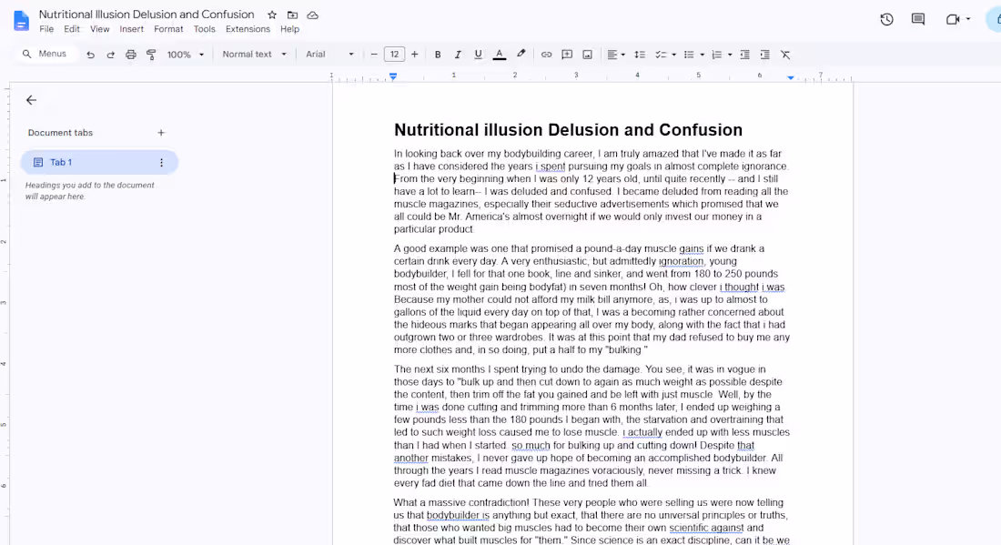Check cloud save status icon
The width and height of the screenshot is (1001, 545).
click(313, 15)
